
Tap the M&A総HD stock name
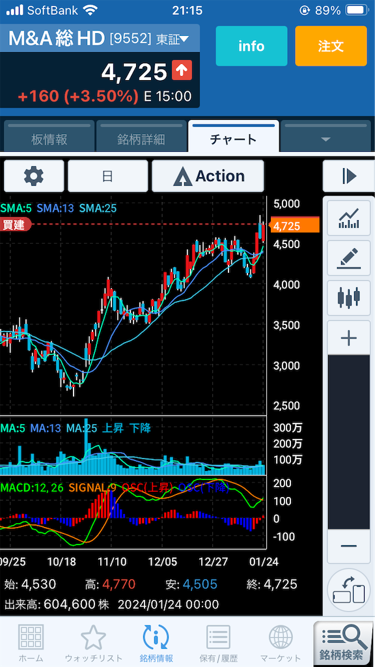click(57, 38)
